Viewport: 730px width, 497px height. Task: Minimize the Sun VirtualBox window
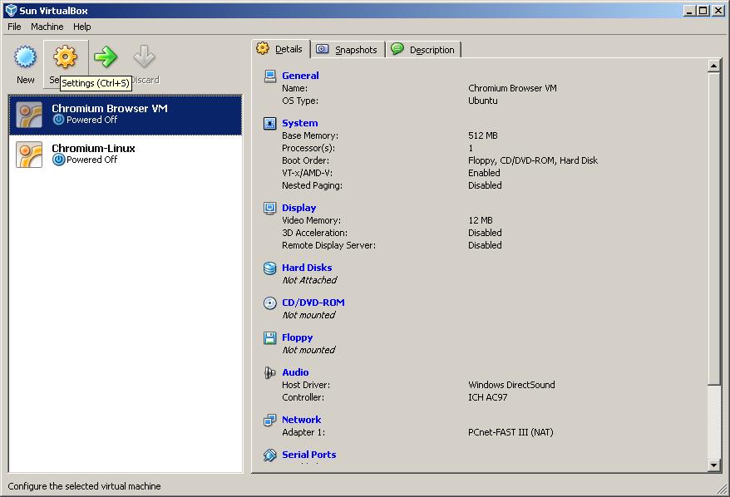pyautogui.click(x=690, y=10)
